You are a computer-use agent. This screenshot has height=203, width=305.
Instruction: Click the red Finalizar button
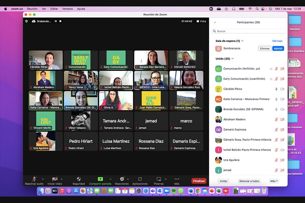pos(199,181)
